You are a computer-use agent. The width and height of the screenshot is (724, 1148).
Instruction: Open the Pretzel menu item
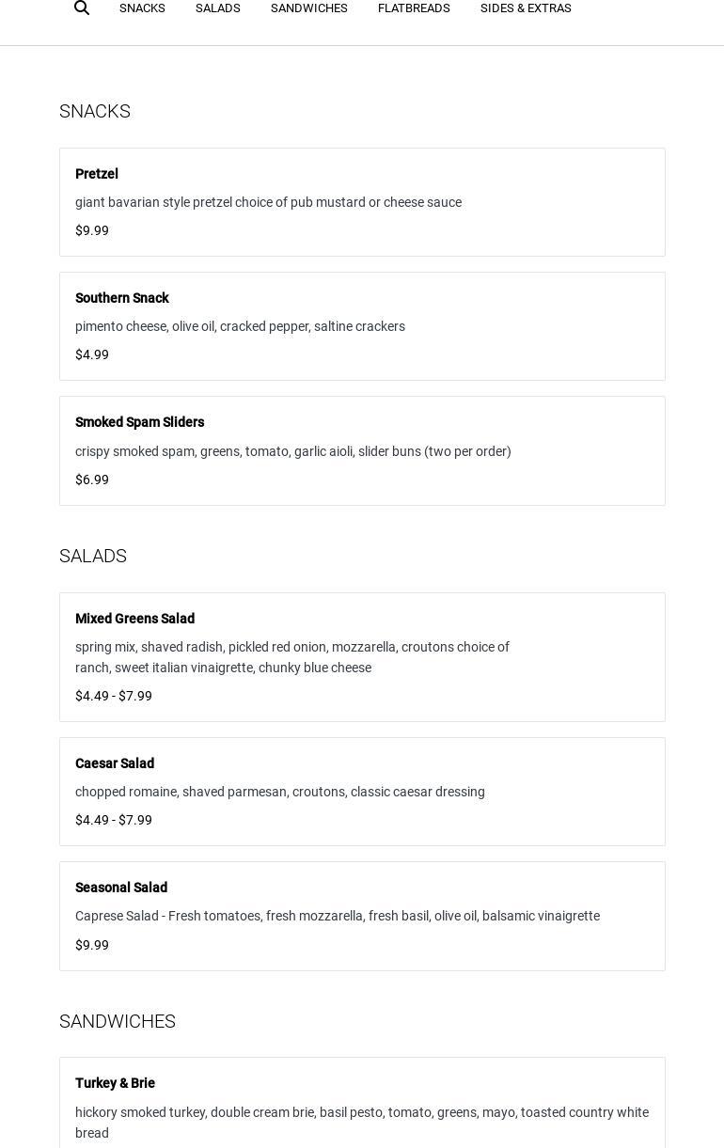tap(97, 174)
